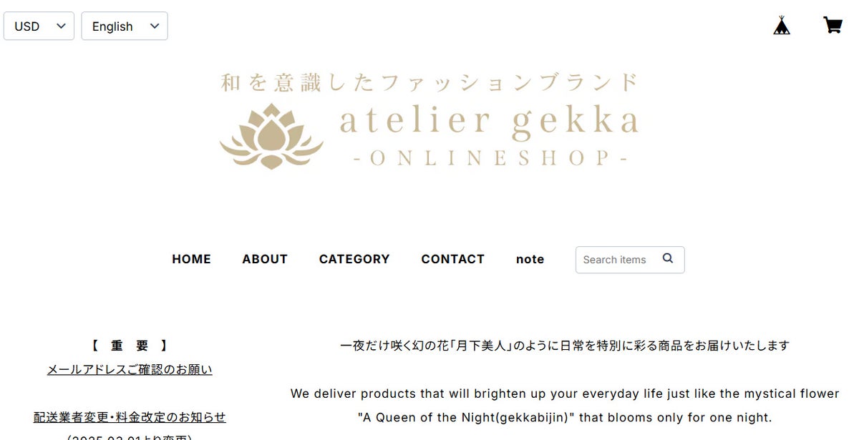
Task: Click the BASE tent icon
Action: click(x=782, y=26)
